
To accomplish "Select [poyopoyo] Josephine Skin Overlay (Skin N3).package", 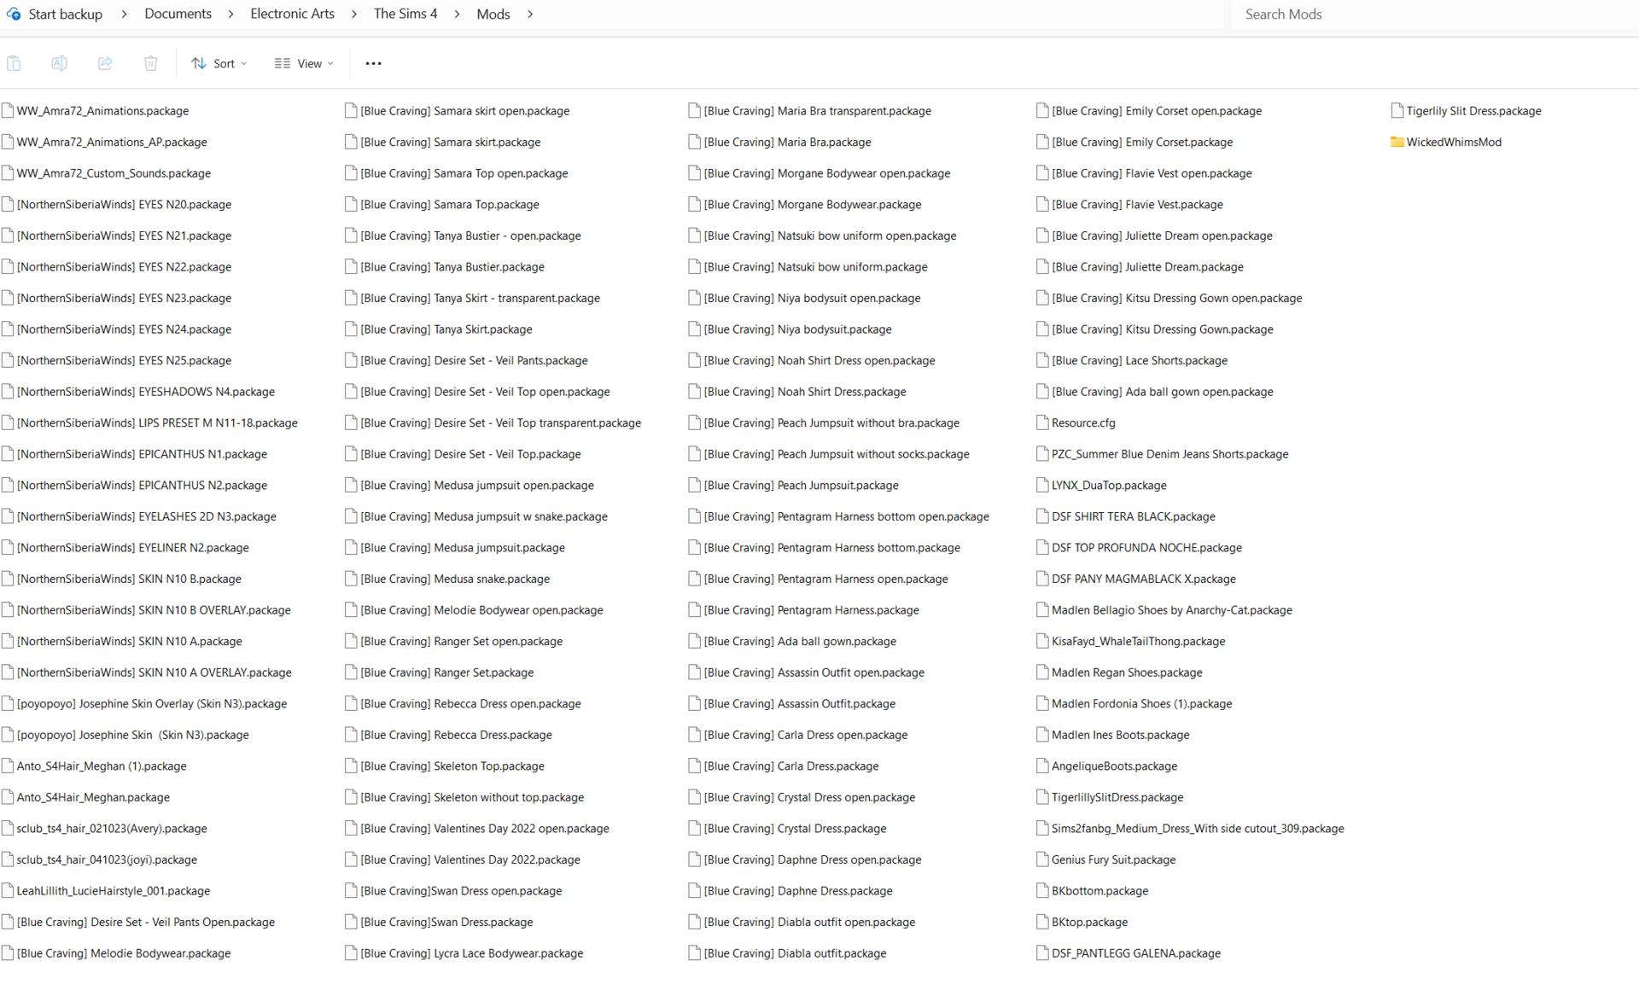I will tap(144, 703).
